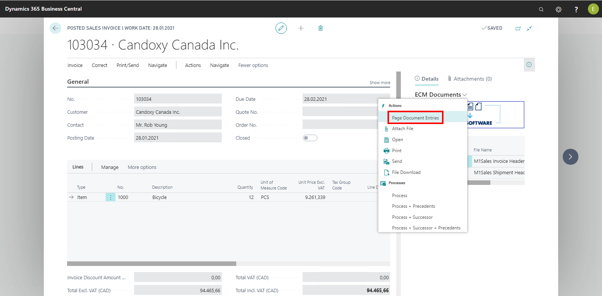
Task: Click Show more in General section
Action: tap(379, 83)
